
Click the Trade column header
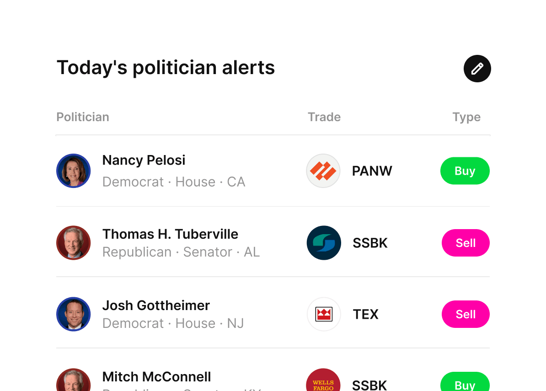(324, 117)
